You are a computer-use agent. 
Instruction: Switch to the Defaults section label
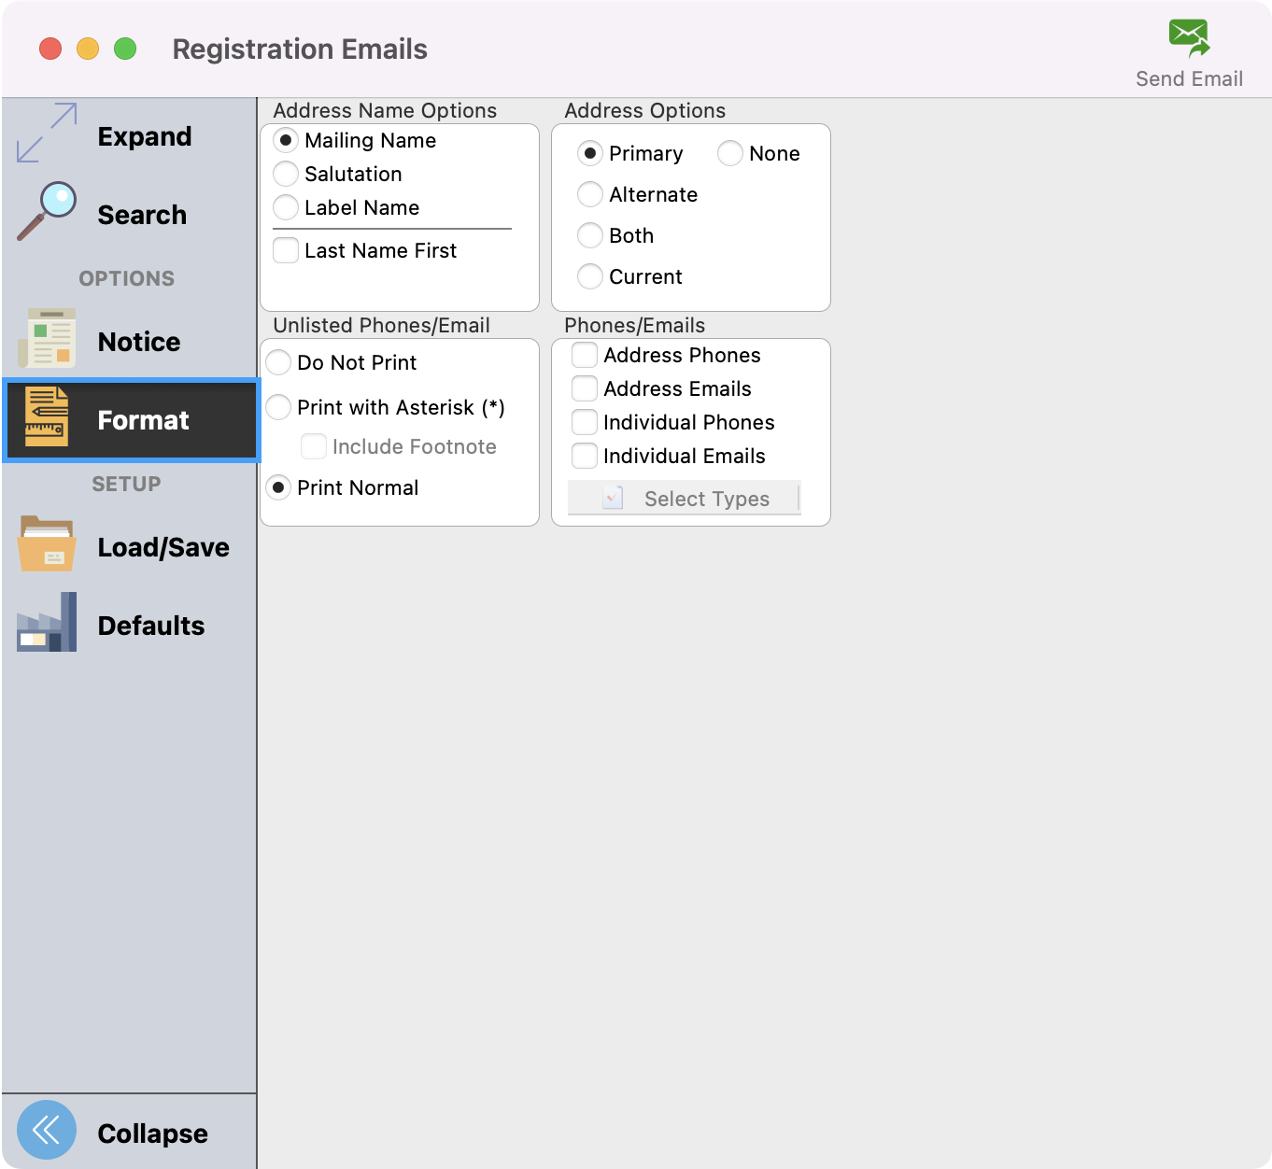tap(151, 626)
